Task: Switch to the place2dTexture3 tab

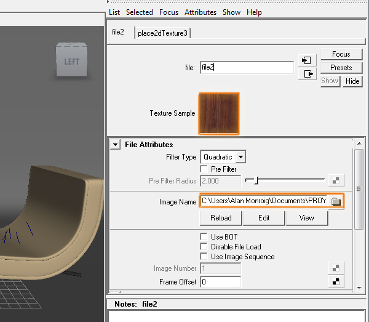Action: pyautogui.click(x=162, y=33)
